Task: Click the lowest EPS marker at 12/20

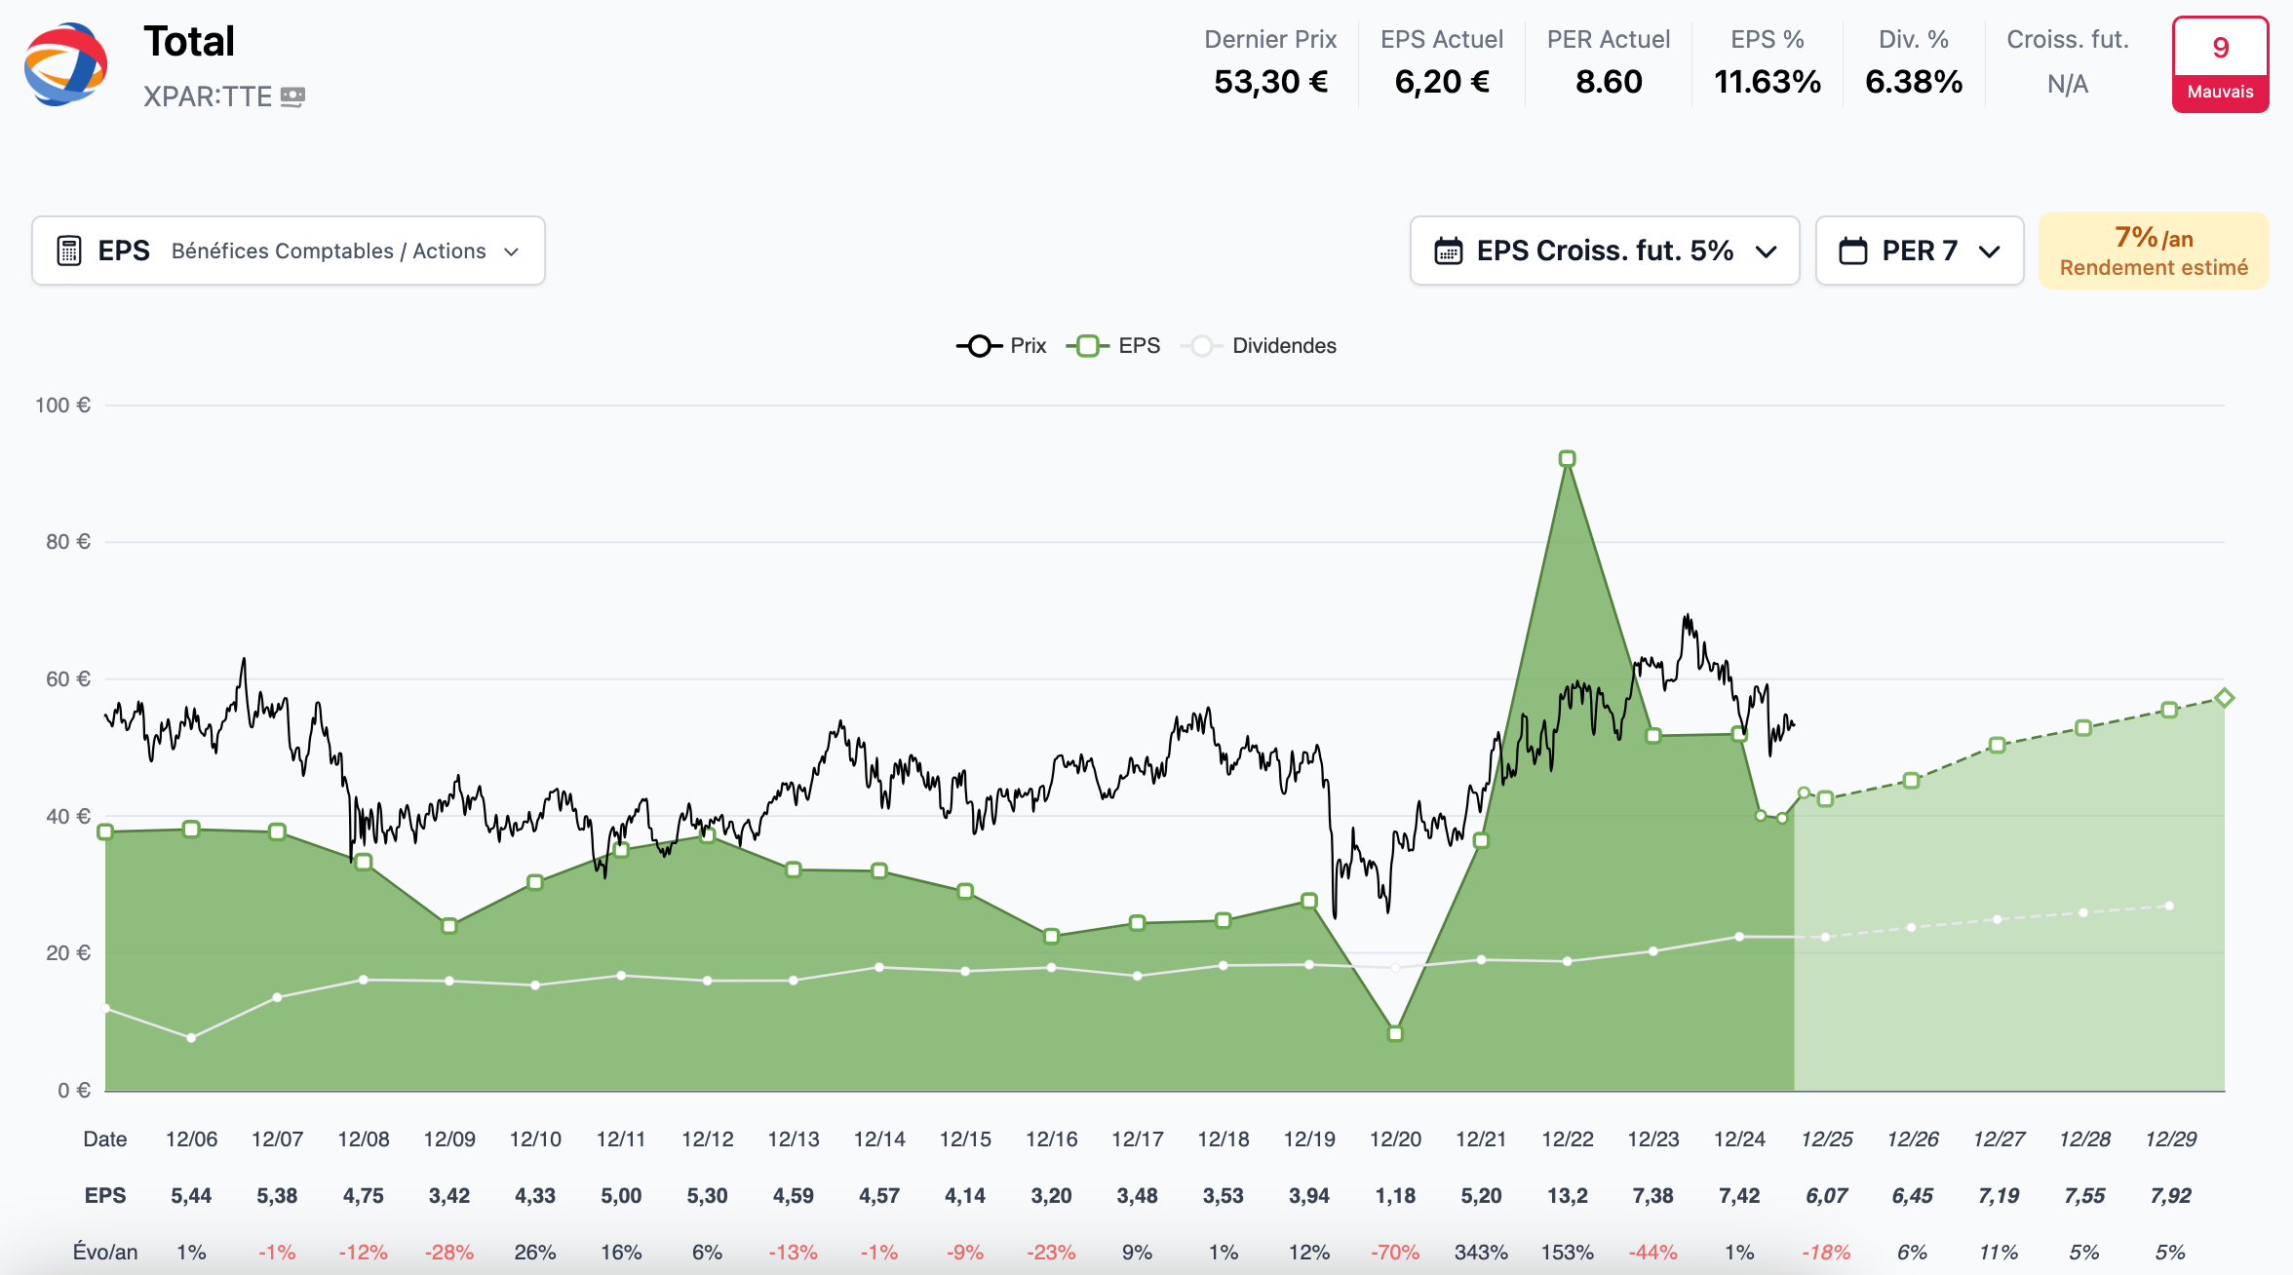Action: (x=1395, y=1033)
